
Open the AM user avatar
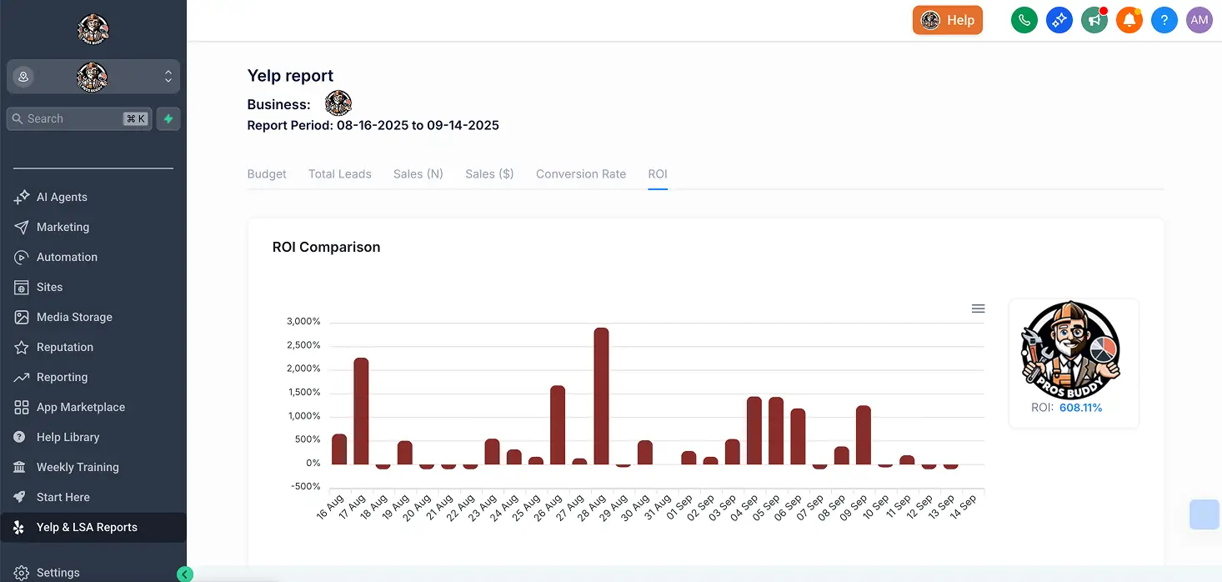(x=1199, y=20)
